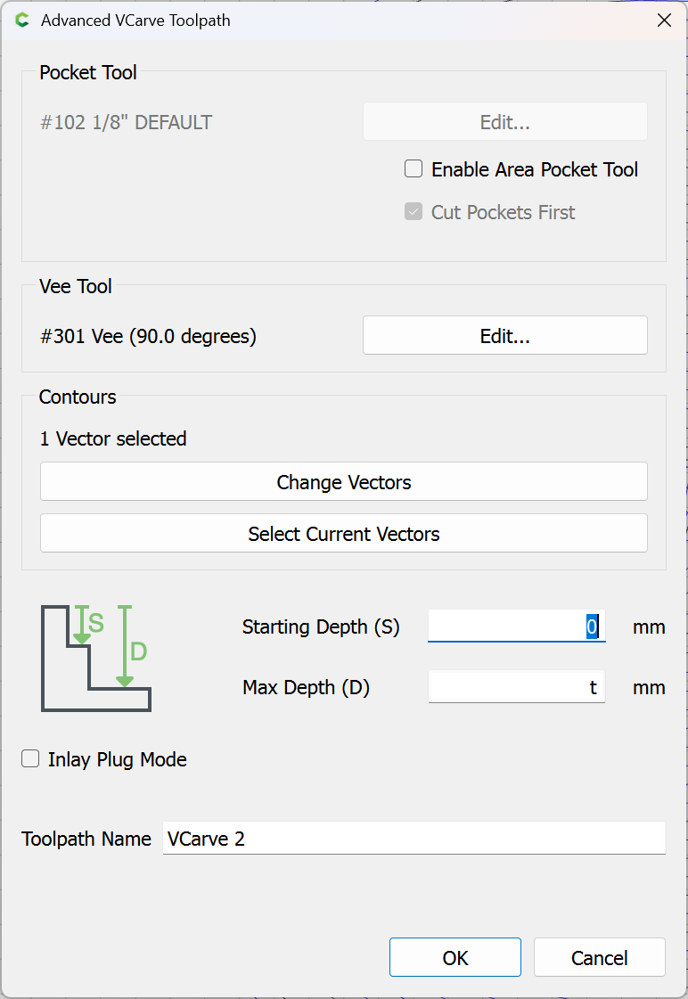
Task: Click into the Max Depth (D) field
Action: click(516, 687)
